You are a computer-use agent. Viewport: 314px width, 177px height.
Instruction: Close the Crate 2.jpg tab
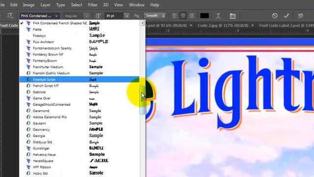pyautogui.click(x=253, y=26)
